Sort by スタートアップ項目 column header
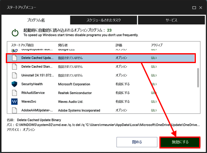 click(x=22, y=45)
